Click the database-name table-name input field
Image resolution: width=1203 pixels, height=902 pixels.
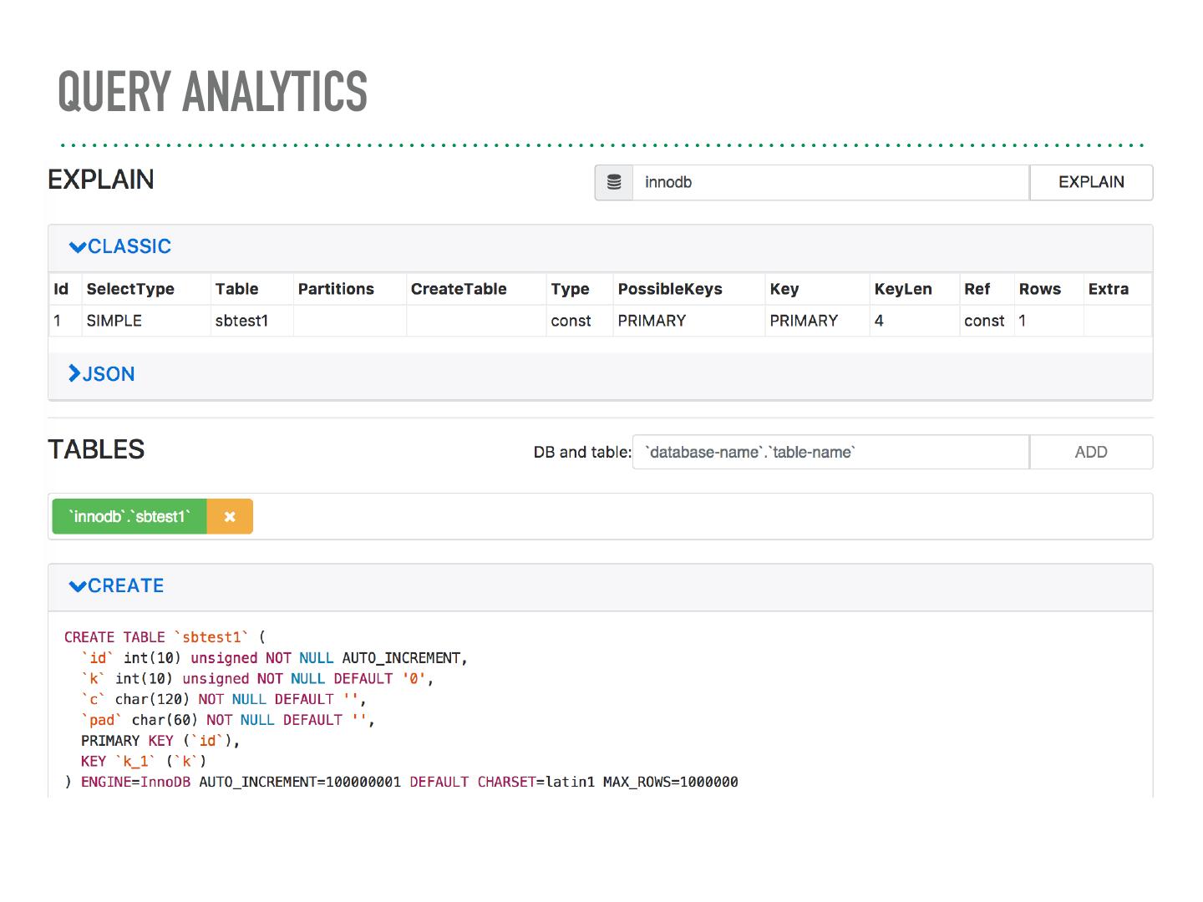[x=830, y=452]
